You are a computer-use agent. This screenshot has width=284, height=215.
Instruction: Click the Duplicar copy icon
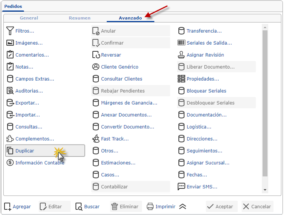click(10, 151)
